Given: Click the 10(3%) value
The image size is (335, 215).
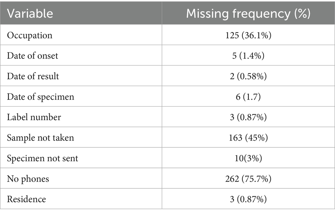Looking at the screenshot, I should pos(248,158).
